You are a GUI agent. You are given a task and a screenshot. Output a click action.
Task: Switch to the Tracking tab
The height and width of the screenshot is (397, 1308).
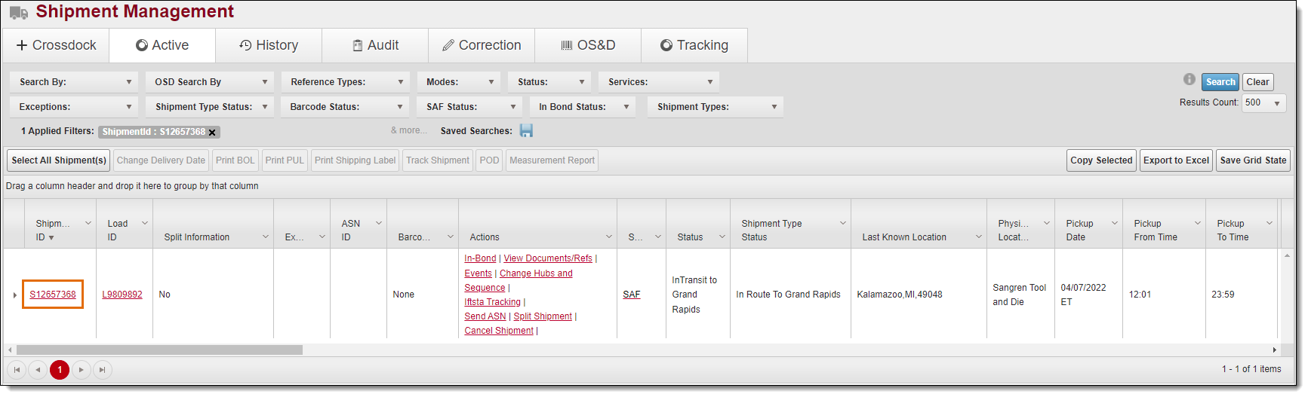(x=694, y=45)
